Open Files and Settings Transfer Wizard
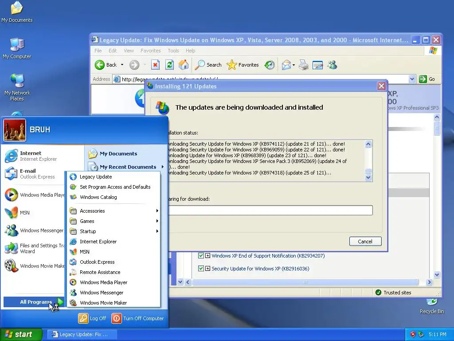The width and height of the screenshot is (454, 341). pos(34,248)
